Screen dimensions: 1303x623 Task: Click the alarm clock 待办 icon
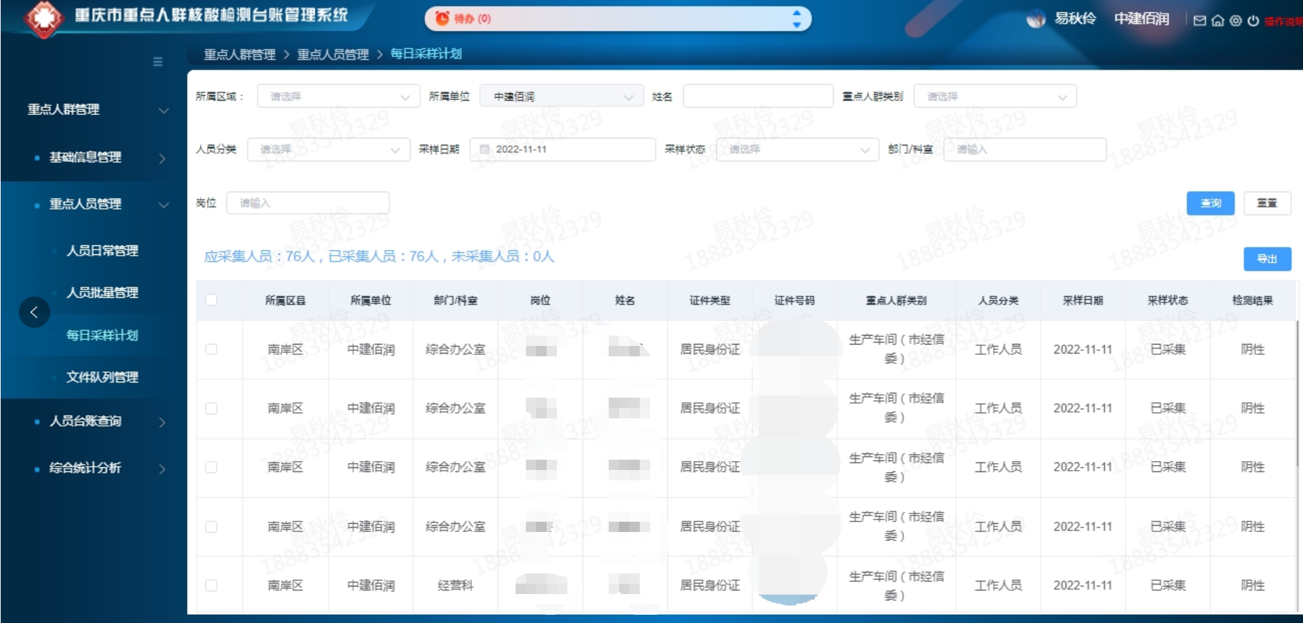442,19
